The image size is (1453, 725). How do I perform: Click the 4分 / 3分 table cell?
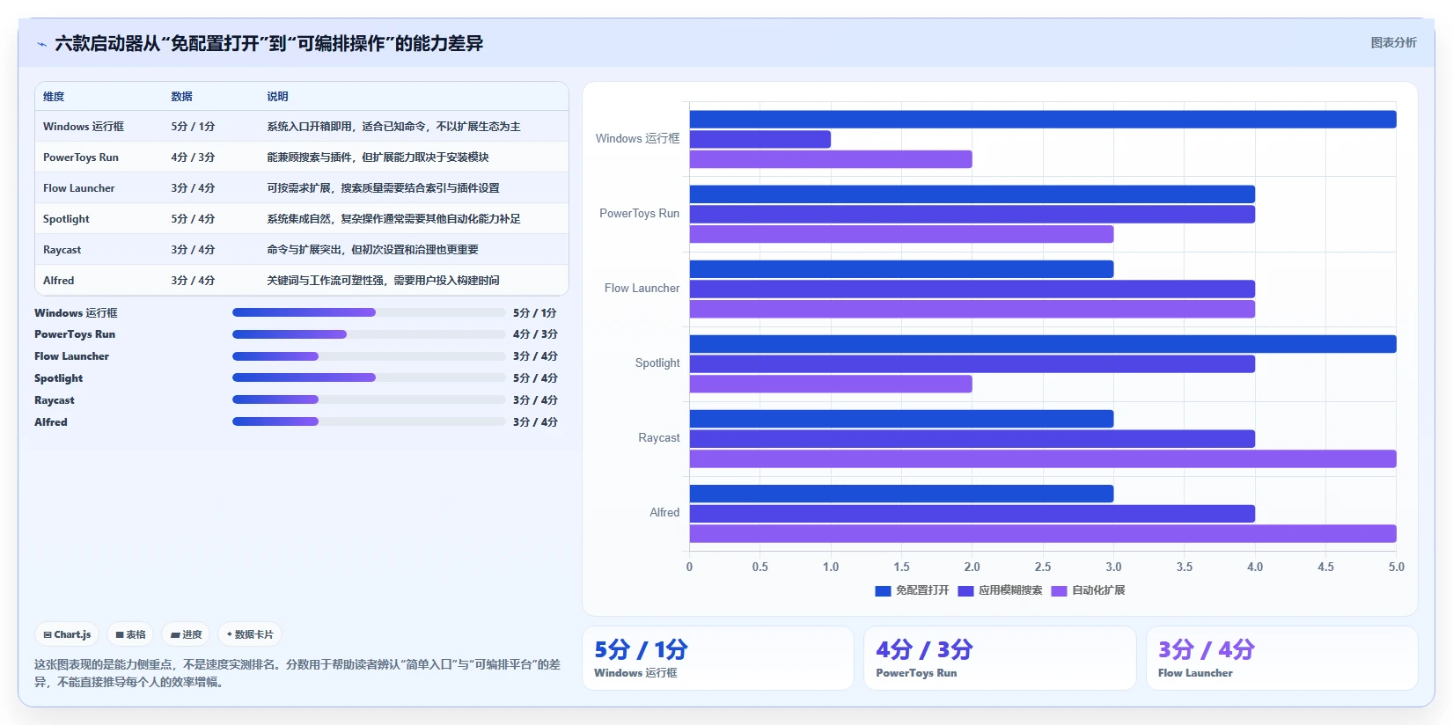193,157
